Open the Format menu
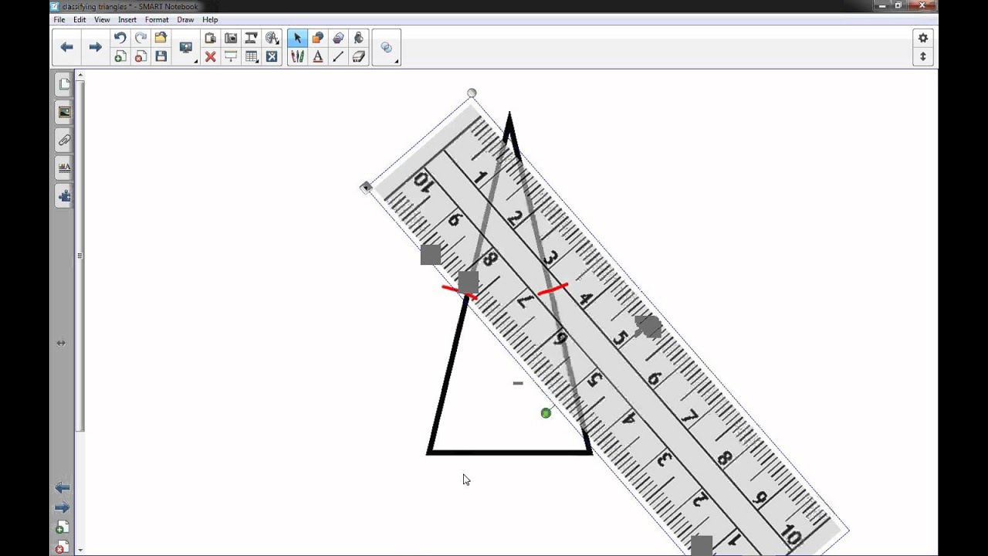 tap(157, 19)
